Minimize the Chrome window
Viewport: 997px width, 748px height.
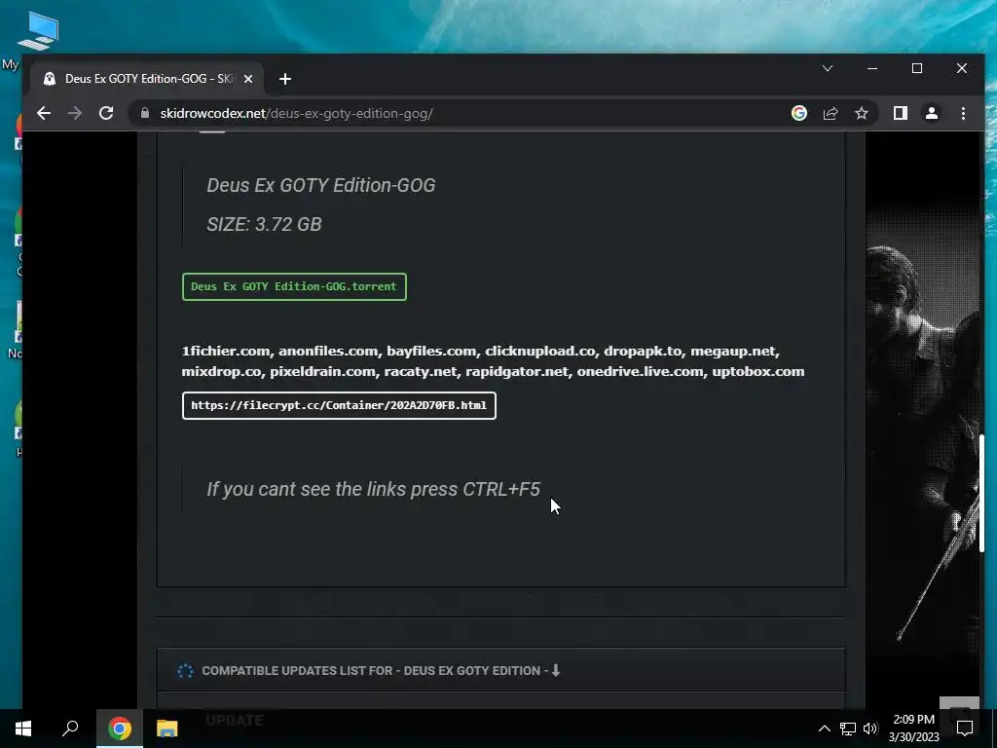pos(872,68)
